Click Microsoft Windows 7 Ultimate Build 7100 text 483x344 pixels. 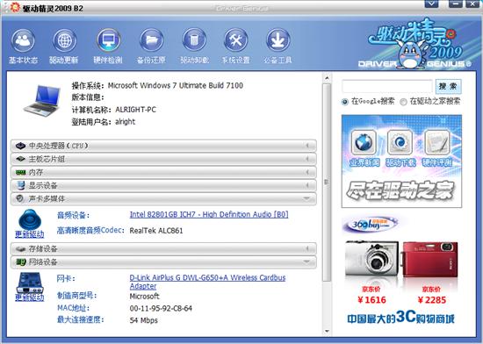[x=176, y=85]
